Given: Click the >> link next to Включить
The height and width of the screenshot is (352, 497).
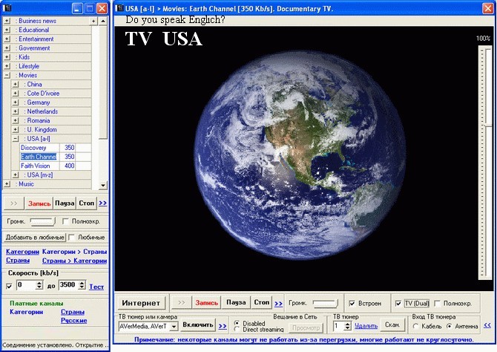Looking at the screenshot, I should (223, 326).
